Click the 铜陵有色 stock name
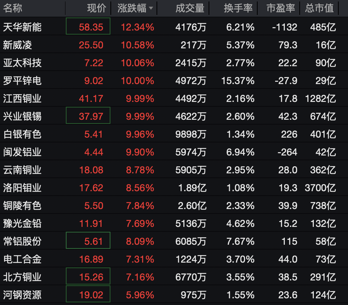The width and height of the screenshot is (348, 305). (22, 205)
